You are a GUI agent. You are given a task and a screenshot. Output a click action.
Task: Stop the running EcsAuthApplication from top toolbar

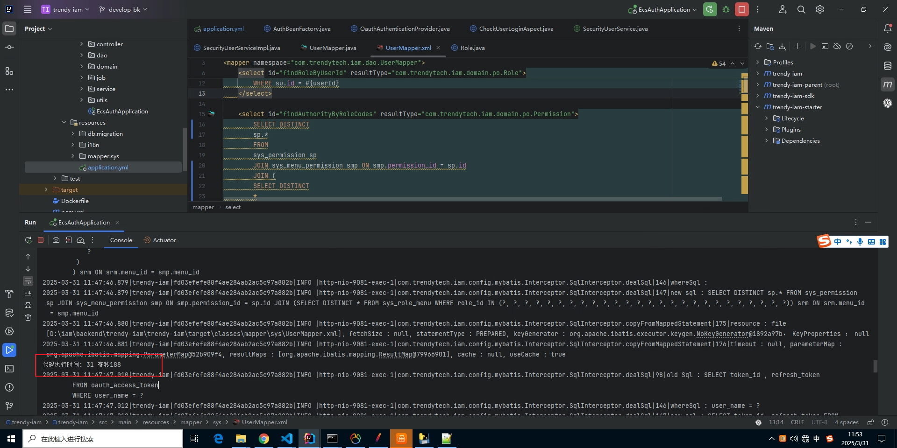pos(741,9)
